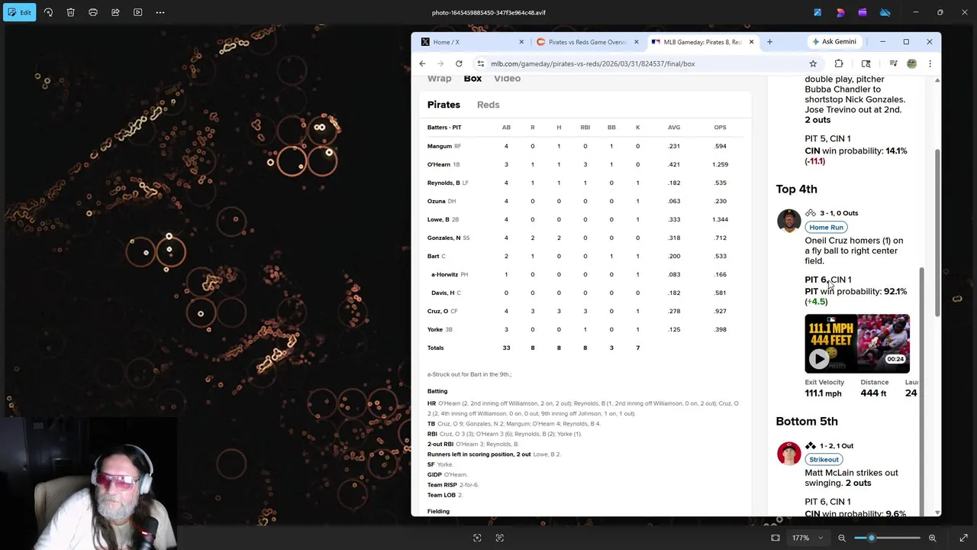Screen dimensions: 977x550
Task: Select the Box tab
Action: [472, 79]
